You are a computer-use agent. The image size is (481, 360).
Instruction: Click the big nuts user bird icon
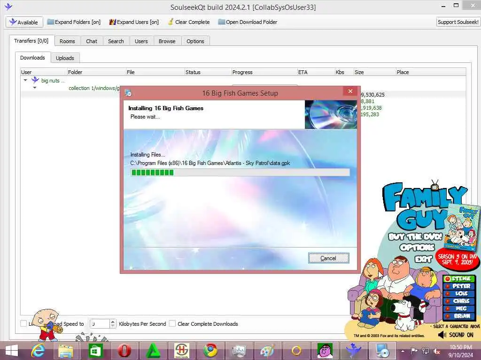coord(35,80)
